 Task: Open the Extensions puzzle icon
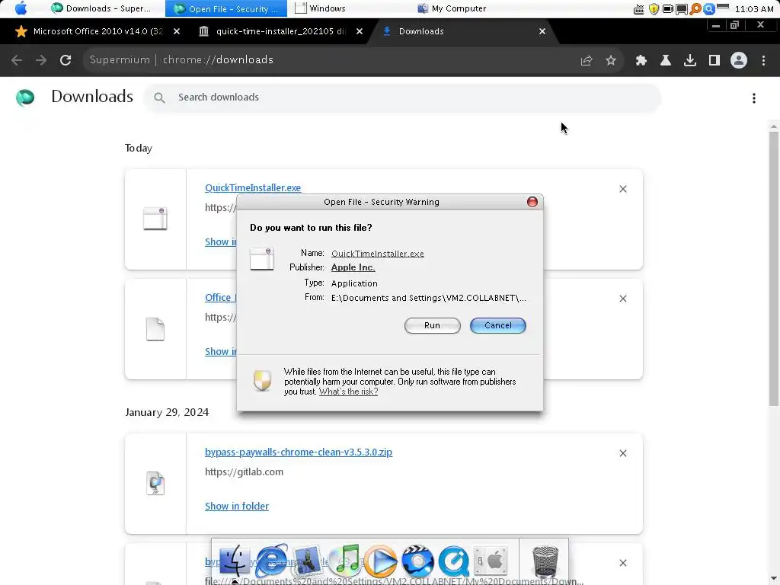pos(641,60)
